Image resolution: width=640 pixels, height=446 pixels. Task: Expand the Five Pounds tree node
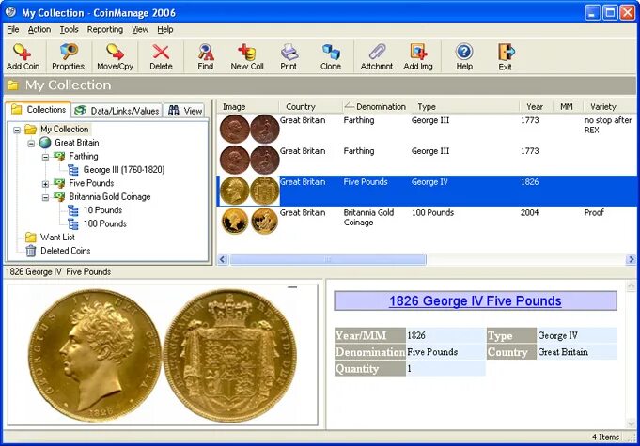(x=45, y=184)
